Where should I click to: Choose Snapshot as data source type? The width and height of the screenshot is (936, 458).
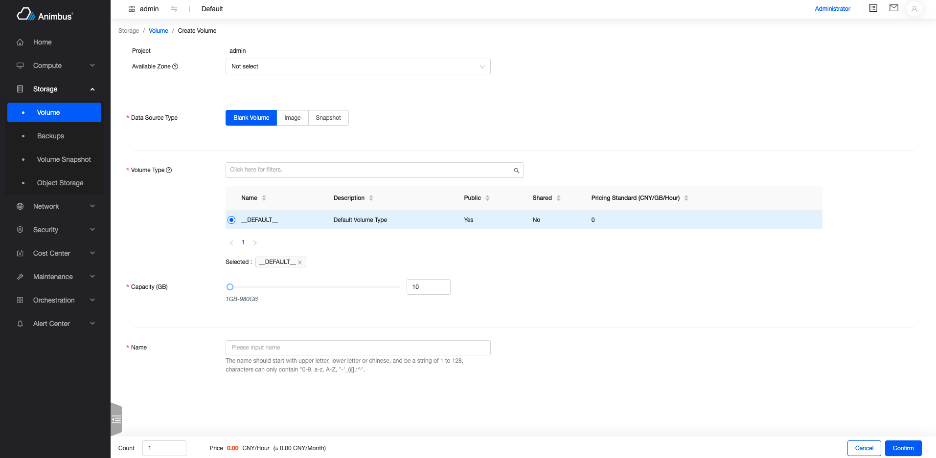tap(328, 118)
